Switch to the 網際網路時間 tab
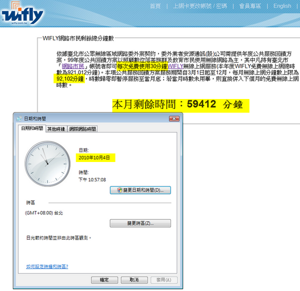Screen dimensions: 300x291 tap(82, 129)
